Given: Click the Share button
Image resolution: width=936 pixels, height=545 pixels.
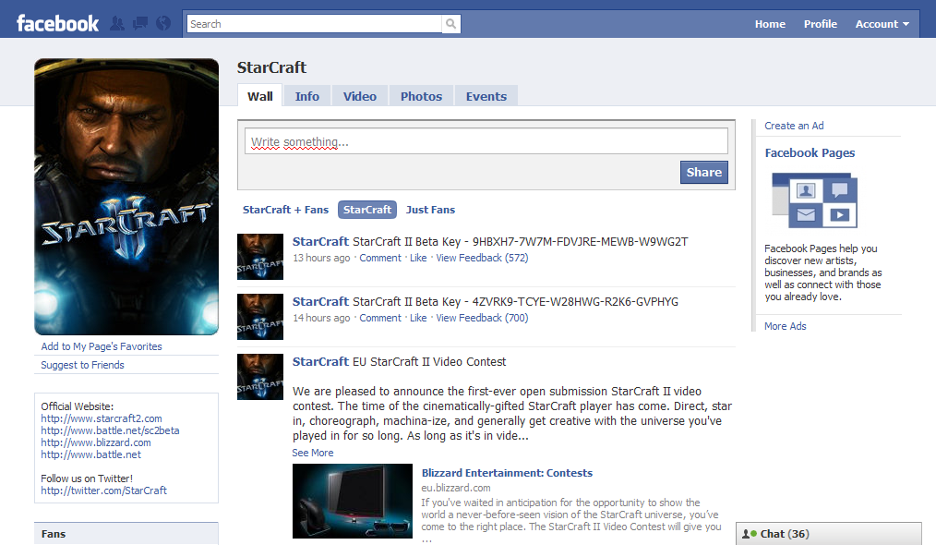Looking at the screenshot, I should pos(704,172).
